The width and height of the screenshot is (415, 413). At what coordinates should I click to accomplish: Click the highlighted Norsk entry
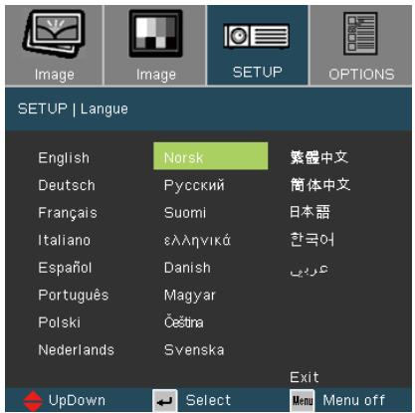tap(211, 156)
